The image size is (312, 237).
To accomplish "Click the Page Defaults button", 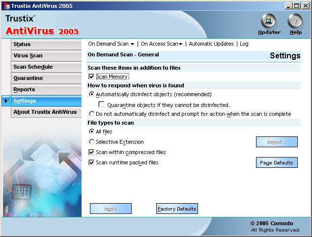I will click(277, 162).
